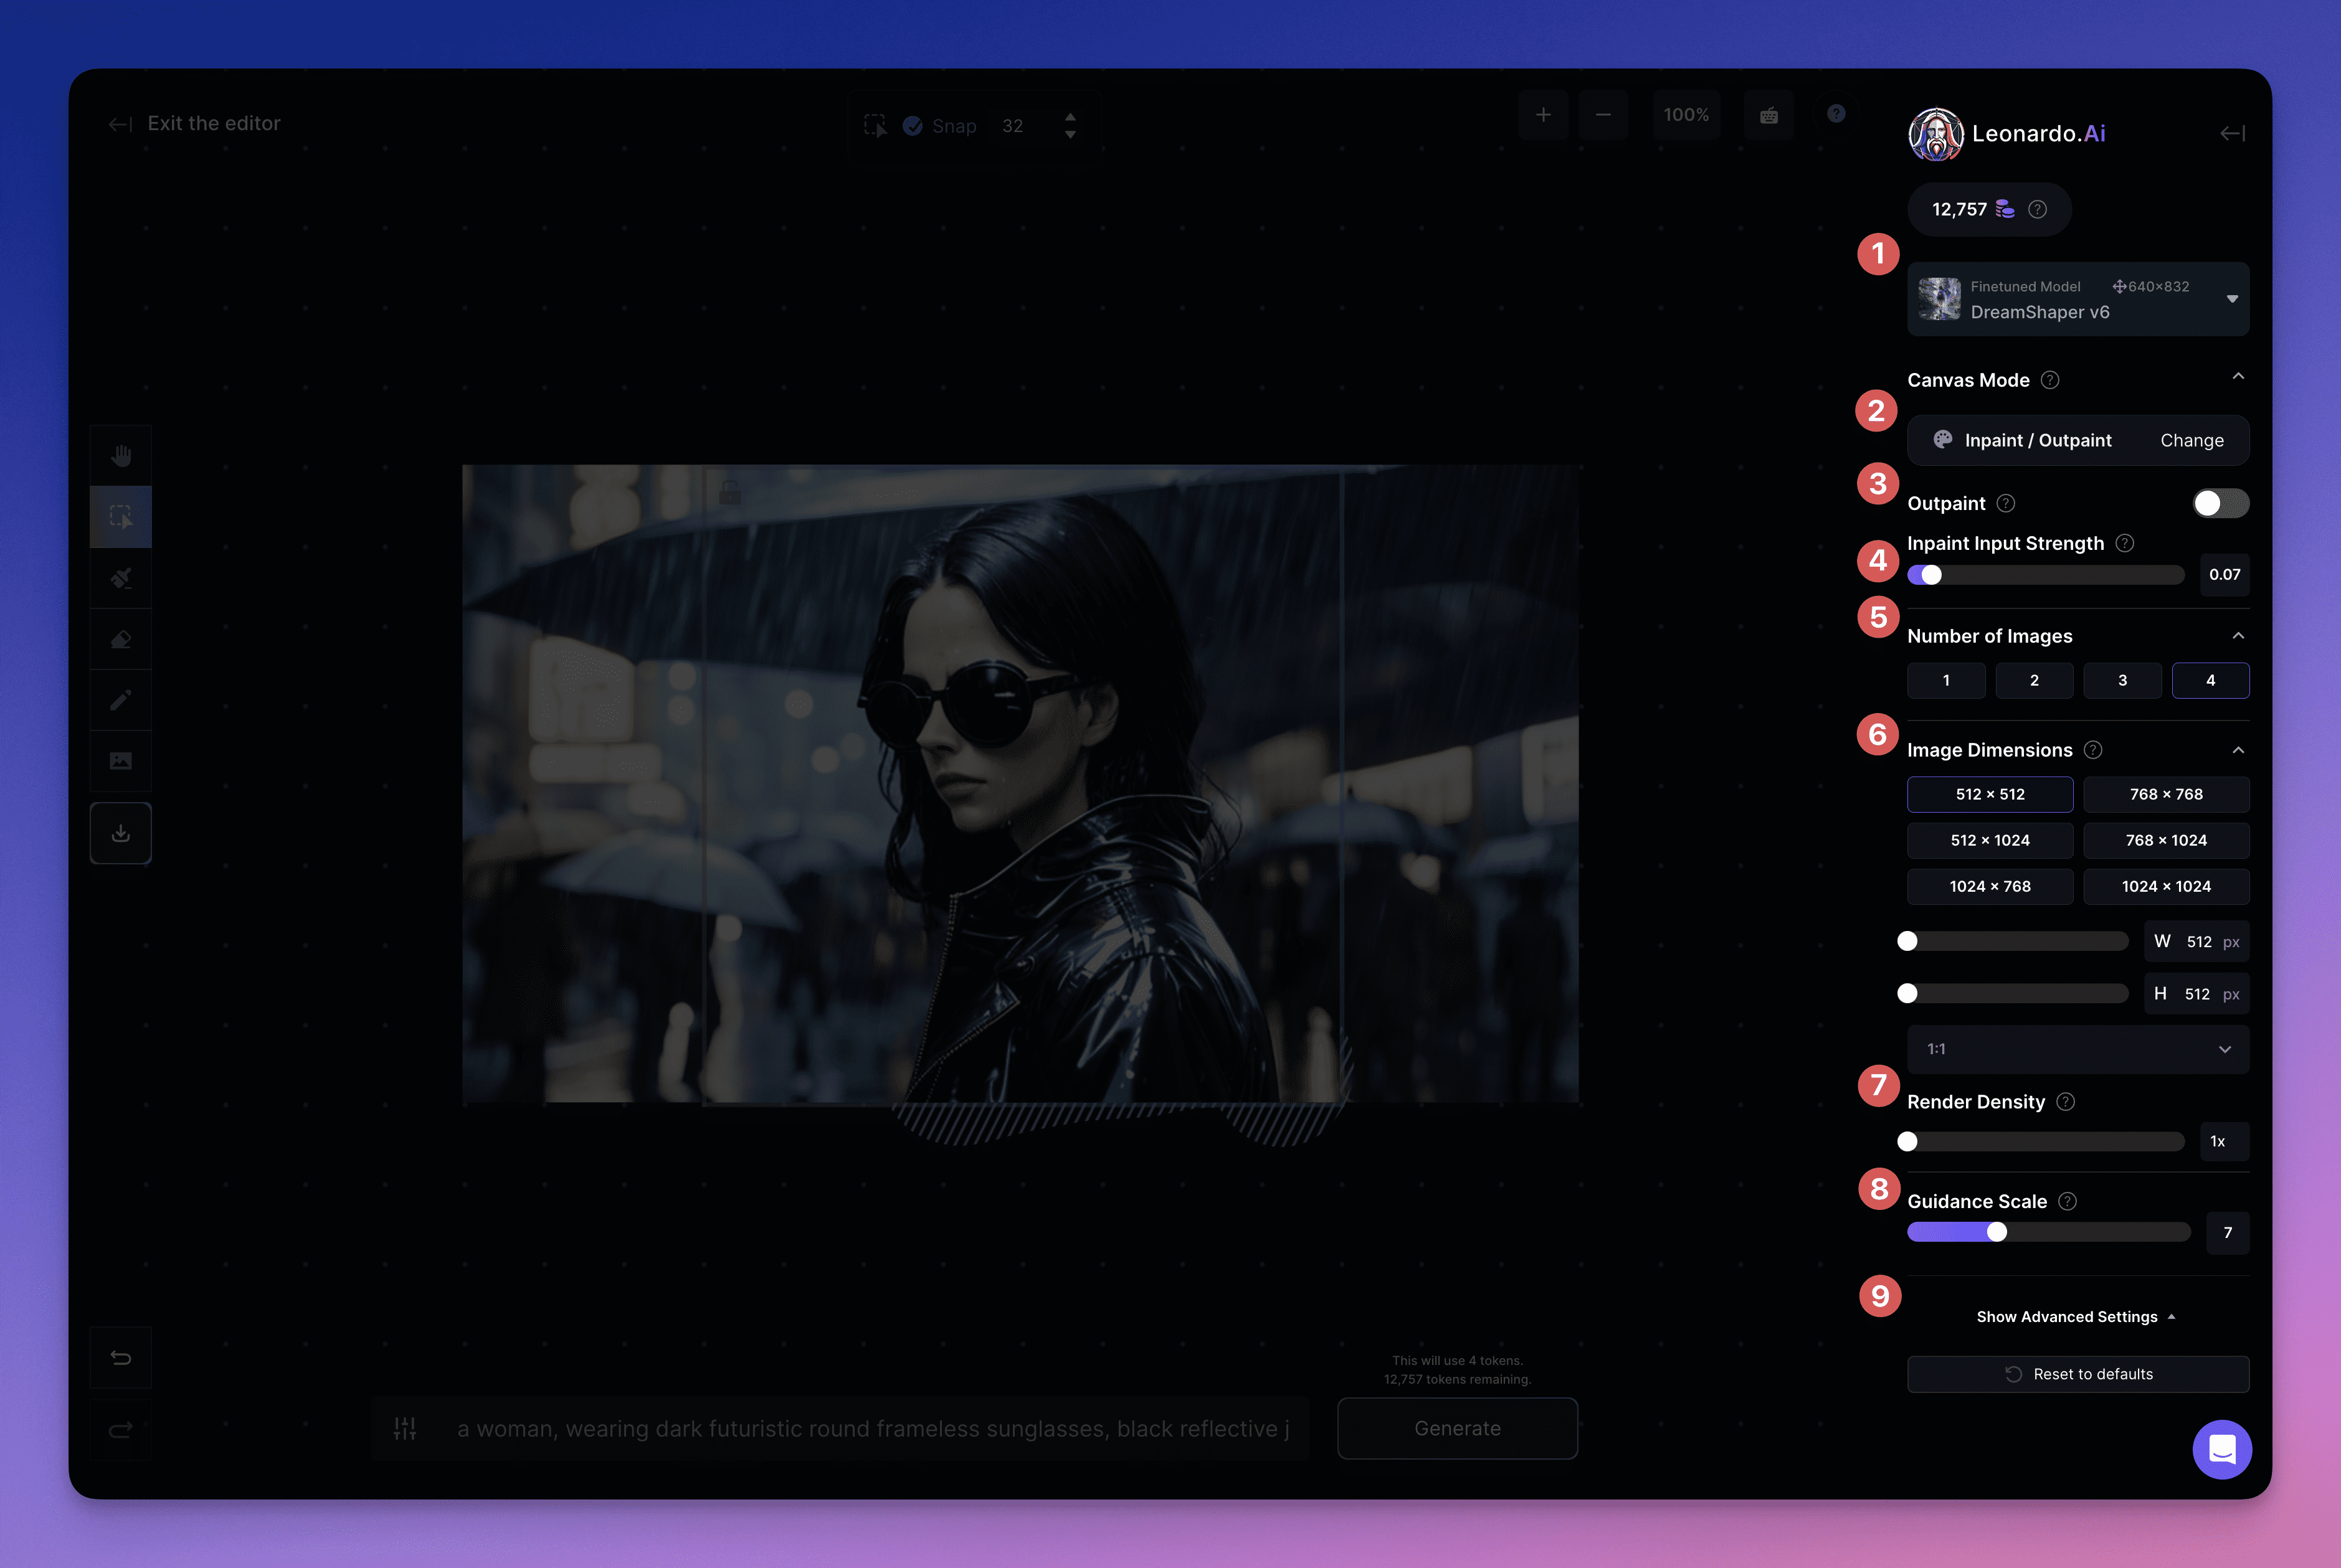Collapse the Image Dimensions section
Viewport: 2341px width, 1568px height.
2238,750
